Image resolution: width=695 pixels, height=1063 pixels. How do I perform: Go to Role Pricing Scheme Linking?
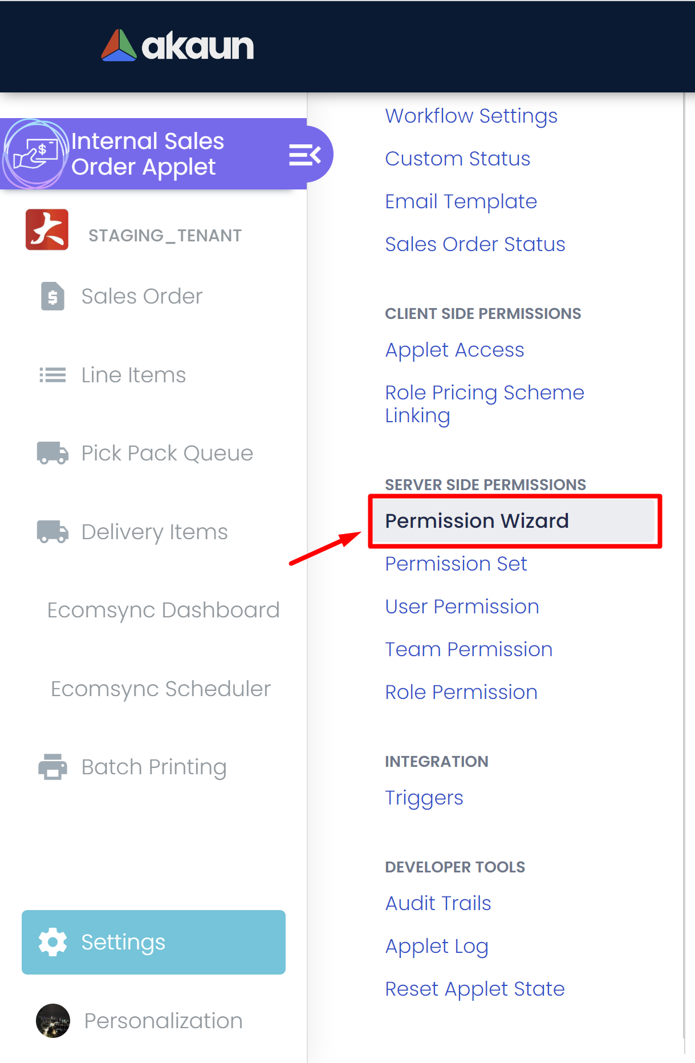click(484, 404)
